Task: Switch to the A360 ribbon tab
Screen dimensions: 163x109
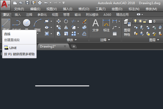Action: (x=107, y=15)
